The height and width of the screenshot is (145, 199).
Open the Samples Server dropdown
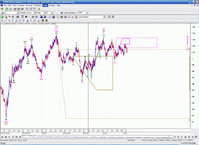(34, 13)
